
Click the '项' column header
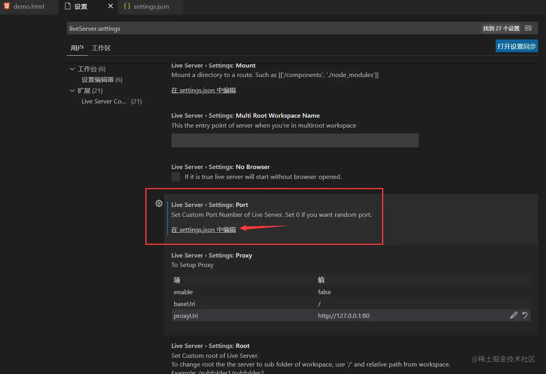coord(177,280)
